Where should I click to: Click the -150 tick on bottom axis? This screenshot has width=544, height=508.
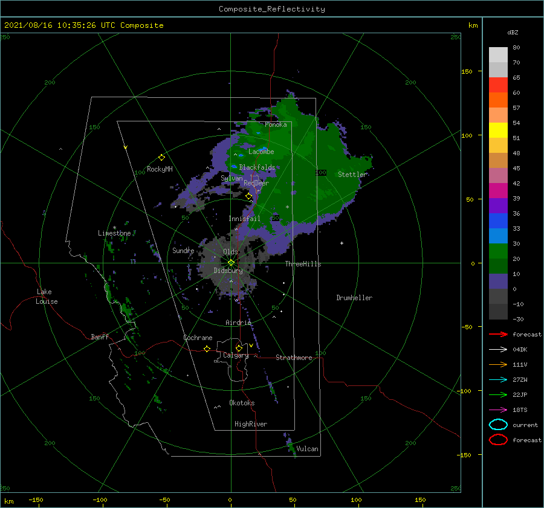click(x=36, y=500)
